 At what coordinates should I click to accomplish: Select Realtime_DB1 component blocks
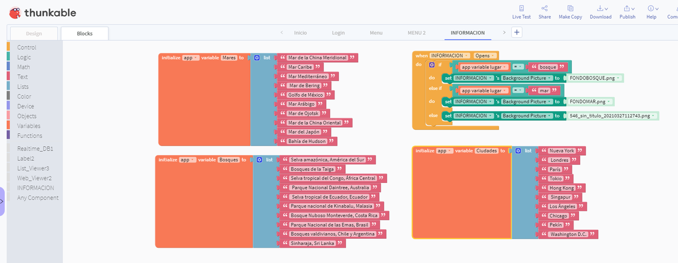point(35,148)
